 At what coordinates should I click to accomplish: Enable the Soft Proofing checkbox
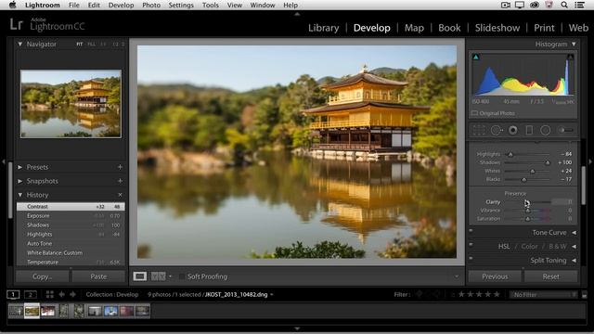point(182,276)
